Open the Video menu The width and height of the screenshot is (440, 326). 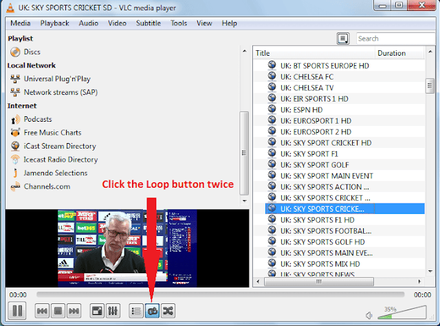[118, 23]
